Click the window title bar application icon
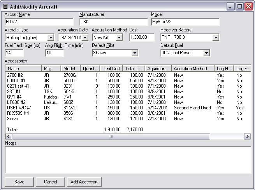255x190 pixels. (5, 6)
